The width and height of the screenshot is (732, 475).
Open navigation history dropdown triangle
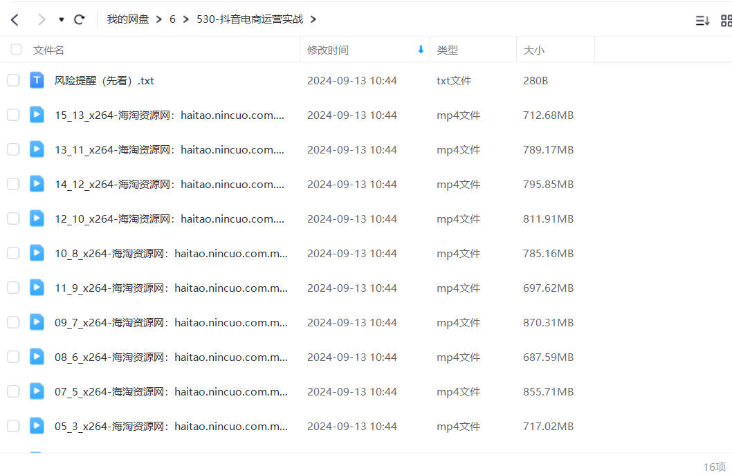61,19
